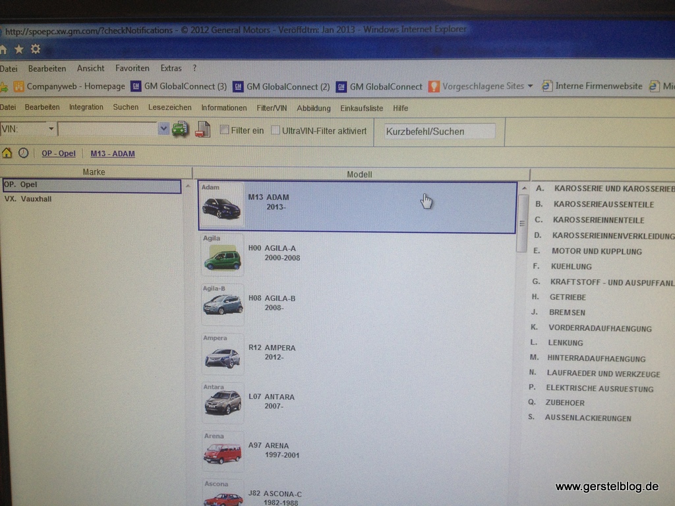Open the IE tools gear icon
The image size is (675, 506).
tap(36, 49)
